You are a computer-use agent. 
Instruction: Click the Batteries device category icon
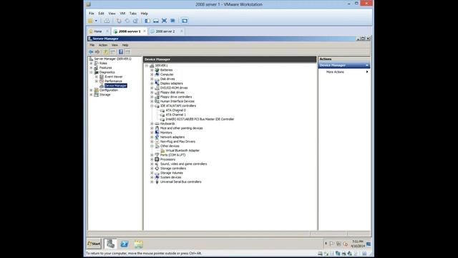coord(157,70)
